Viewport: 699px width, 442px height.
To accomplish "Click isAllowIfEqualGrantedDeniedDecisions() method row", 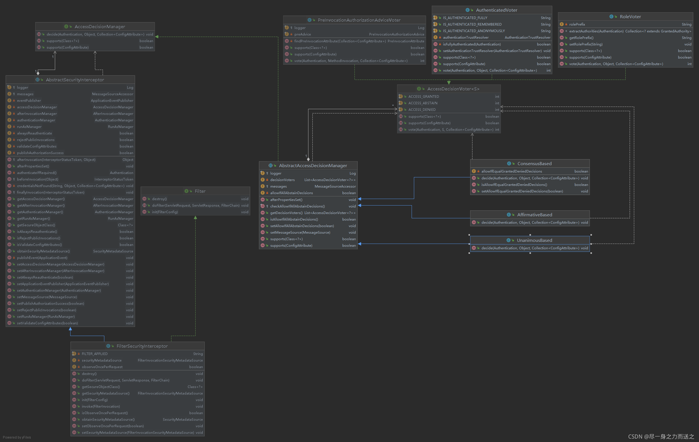I will coord(530,184).
